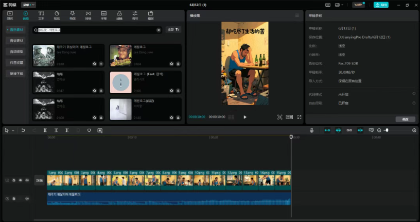This screenshot has width=420, height=222.
Task: Select 链接下载 in the sidebar
Action: coord(16,74)
